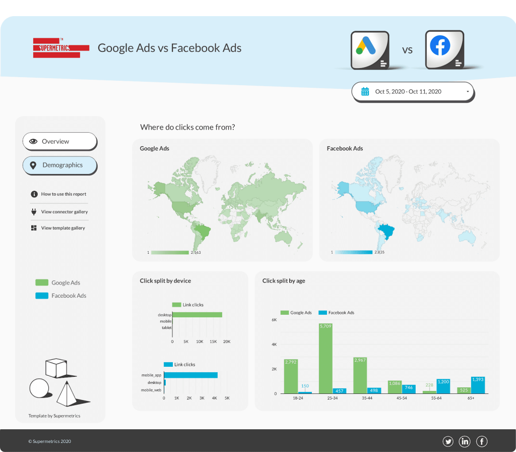Open View template gallery link

pyautogui.click(x=63, y=228)
